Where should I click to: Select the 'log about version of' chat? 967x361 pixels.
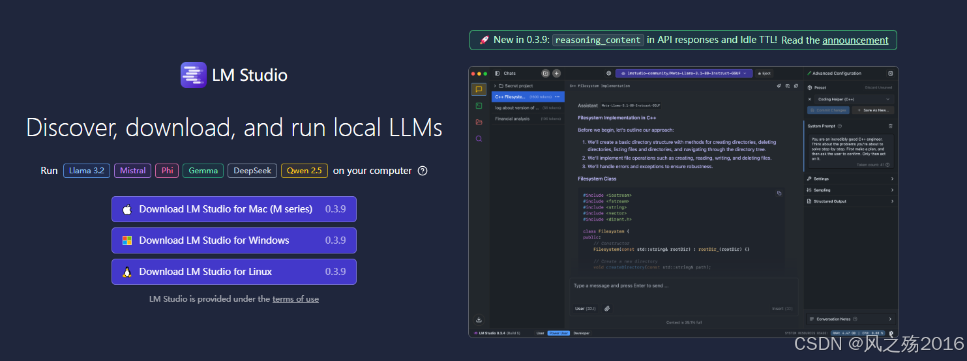pos(528,108)
